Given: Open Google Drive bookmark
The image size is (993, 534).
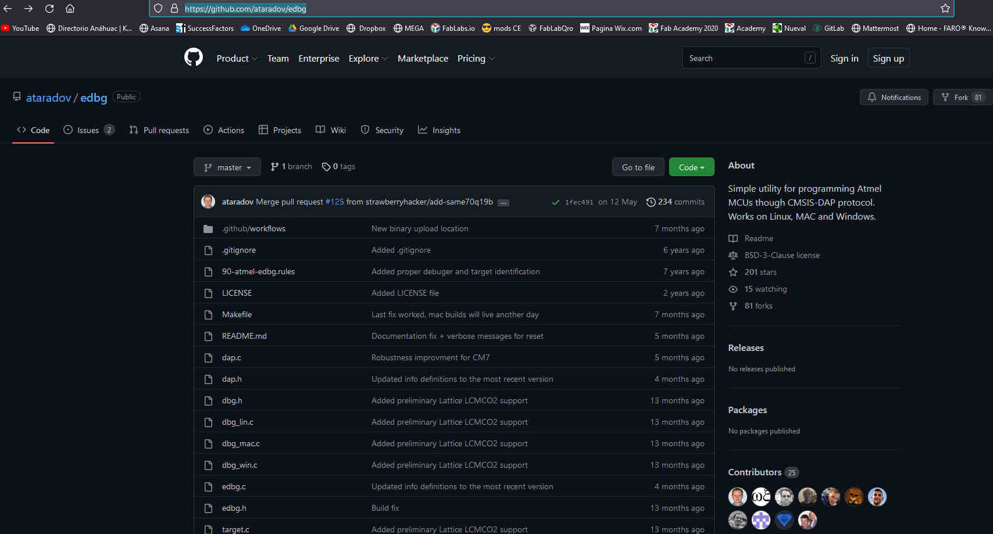Looking at the screenshot, I should (314, 28).
